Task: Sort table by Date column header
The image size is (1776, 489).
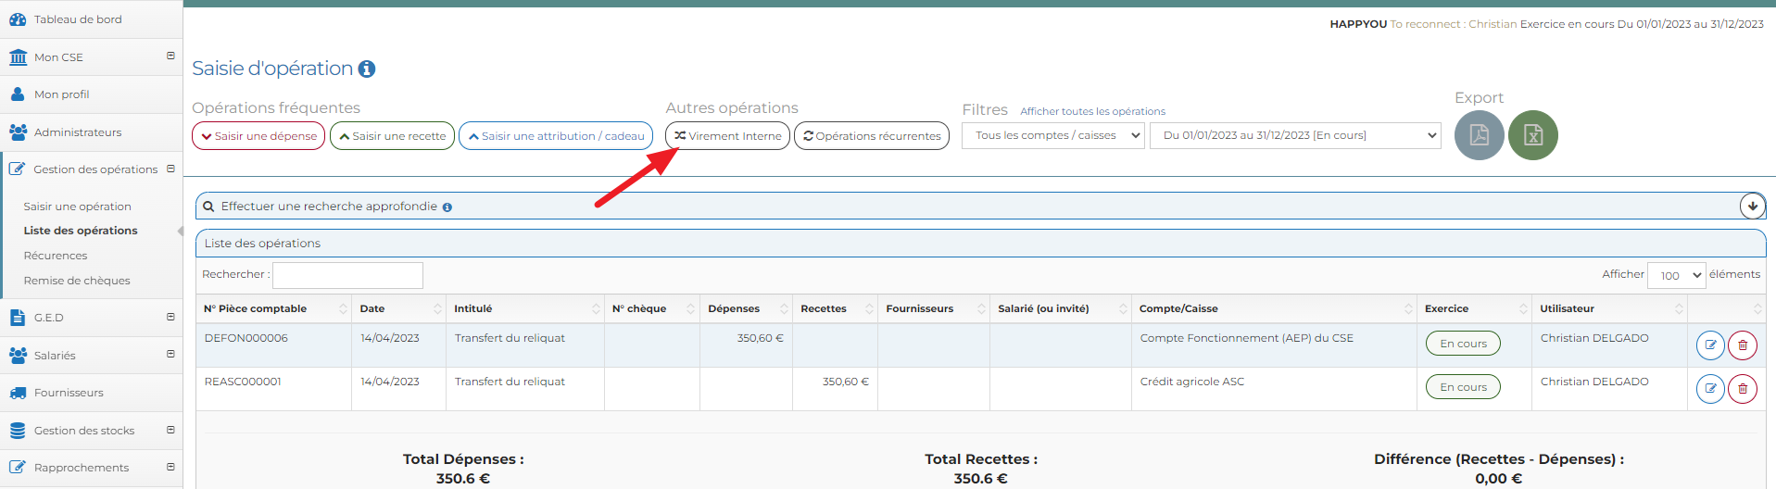Action: 398,309
